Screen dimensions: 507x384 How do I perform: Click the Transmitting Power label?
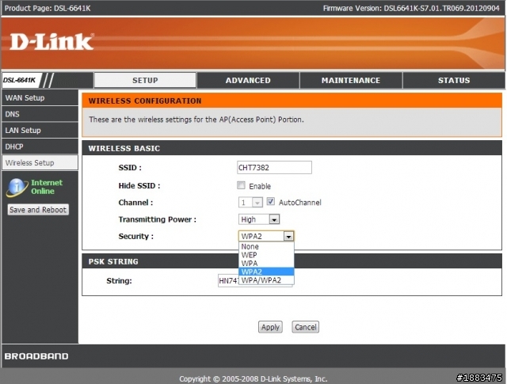(157, 219)
